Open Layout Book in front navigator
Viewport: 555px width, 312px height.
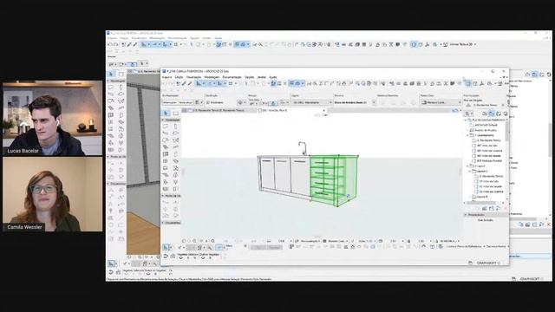tap(499, 114)
